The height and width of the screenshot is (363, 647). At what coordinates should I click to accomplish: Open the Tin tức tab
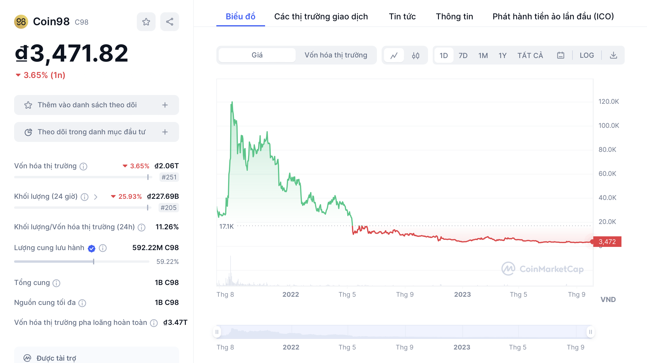click(402, 16)
